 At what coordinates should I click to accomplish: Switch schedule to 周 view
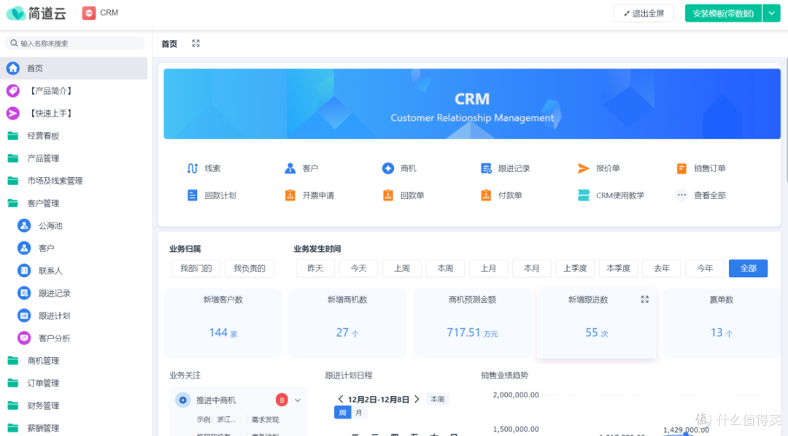point(342,413)
